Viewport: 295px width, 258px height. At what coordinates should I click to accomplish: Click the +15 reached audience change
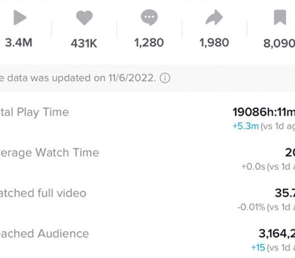pos(258,248)
